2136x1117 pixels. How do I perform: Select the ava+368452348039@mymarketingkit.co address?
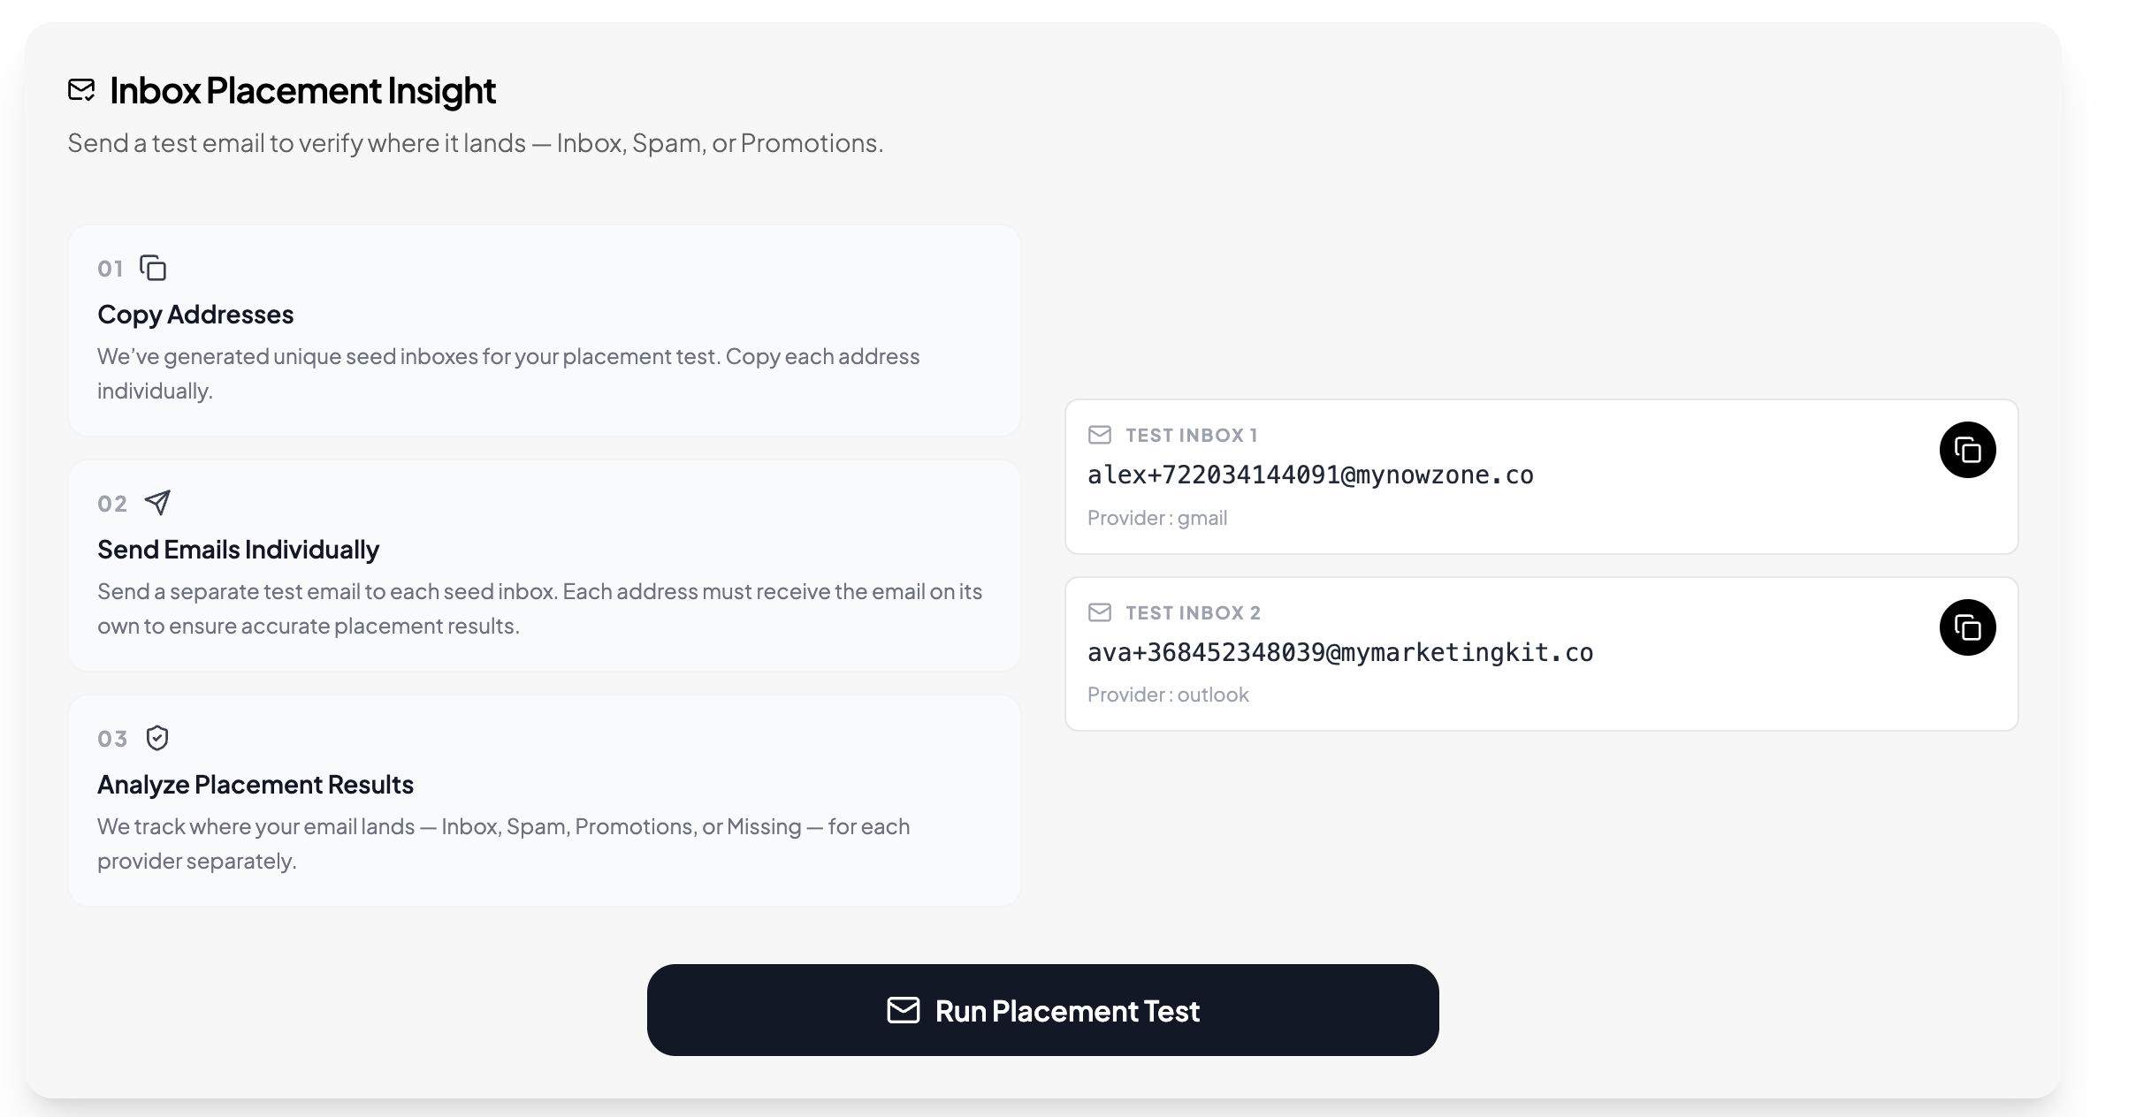click(1340, 653)
